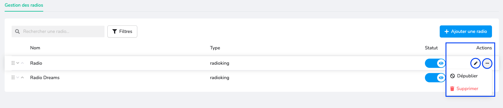Move Radio row up with chevron
Image resolution: width=503 pixels, height=108 pixels.
coord(22,63)
